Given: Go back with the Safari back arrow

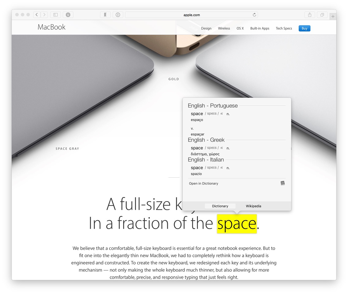Looking at the screenshot, I should pos(37,15).
